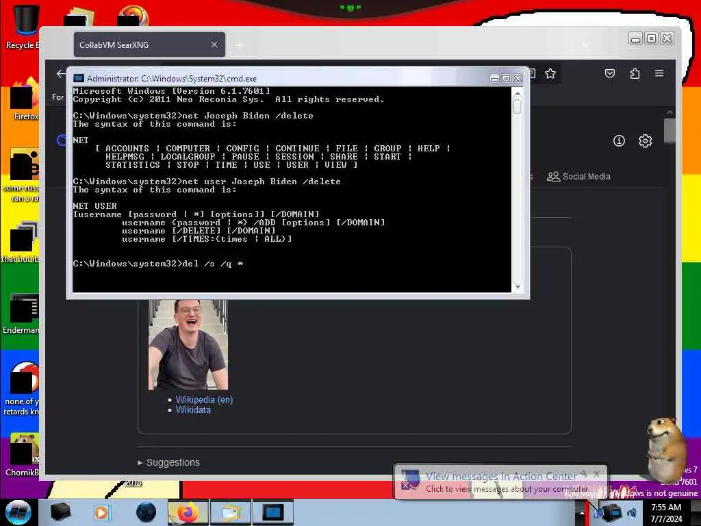Viewport: 701px width, 526px height.
Task: Open the 'some russ' desktop icon
Action: click(21, 175)
